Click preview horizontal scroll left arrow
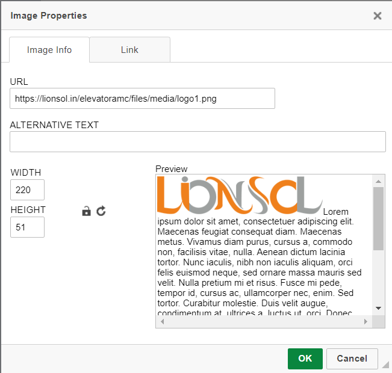 coord(162,321)
